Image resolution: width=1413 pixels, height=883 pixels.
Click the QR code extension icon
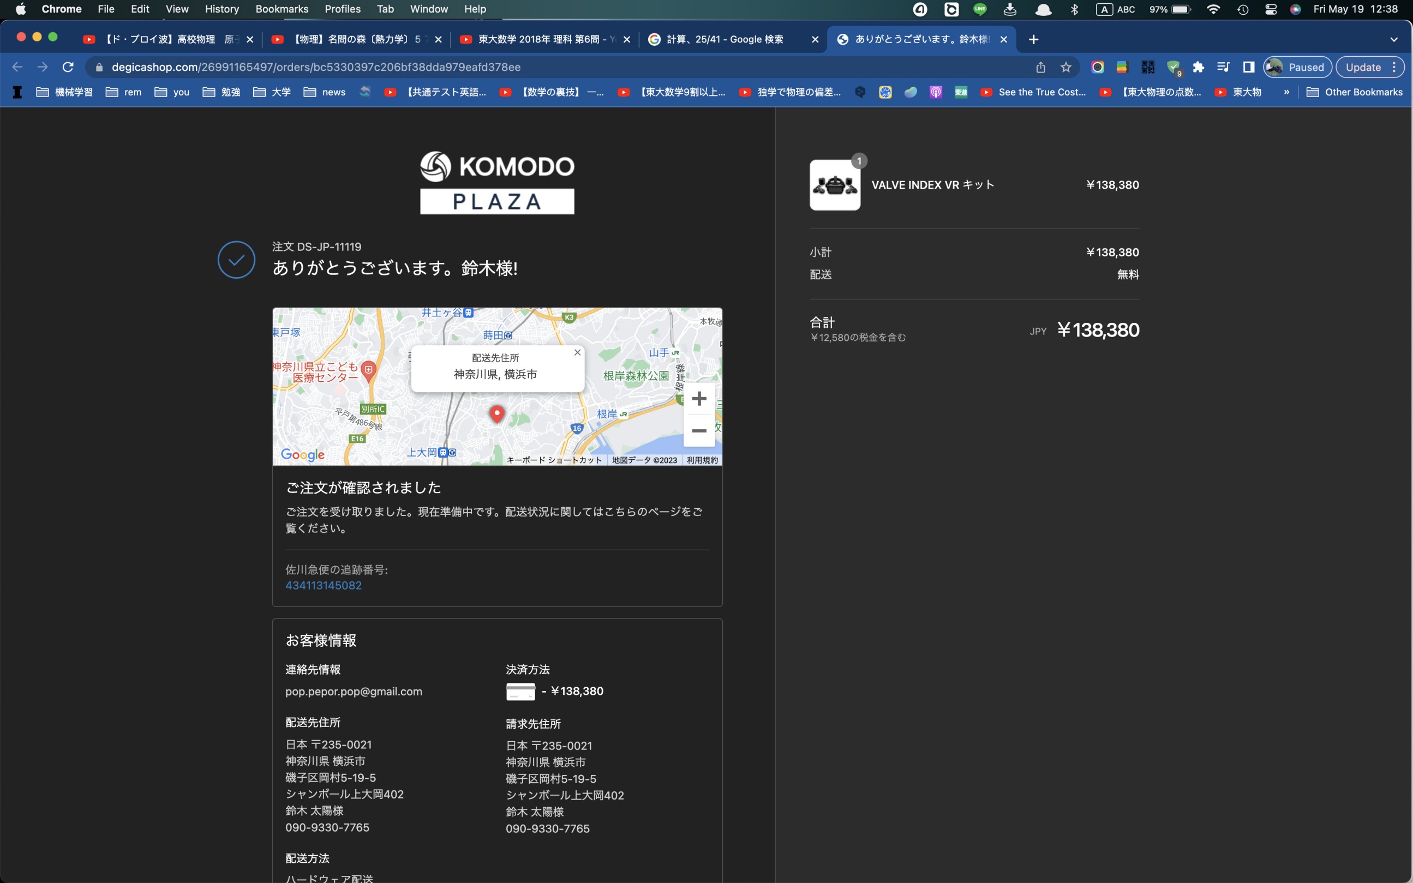coord(1148,67)
